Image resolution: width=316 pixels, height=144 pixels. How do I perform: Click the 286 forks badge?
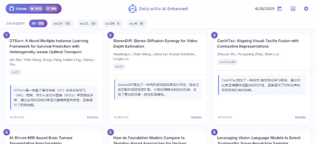[51, 9]
